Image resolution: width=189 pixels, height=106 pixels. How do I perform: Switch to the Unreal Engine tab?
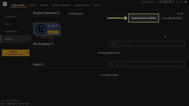[18, 5]
